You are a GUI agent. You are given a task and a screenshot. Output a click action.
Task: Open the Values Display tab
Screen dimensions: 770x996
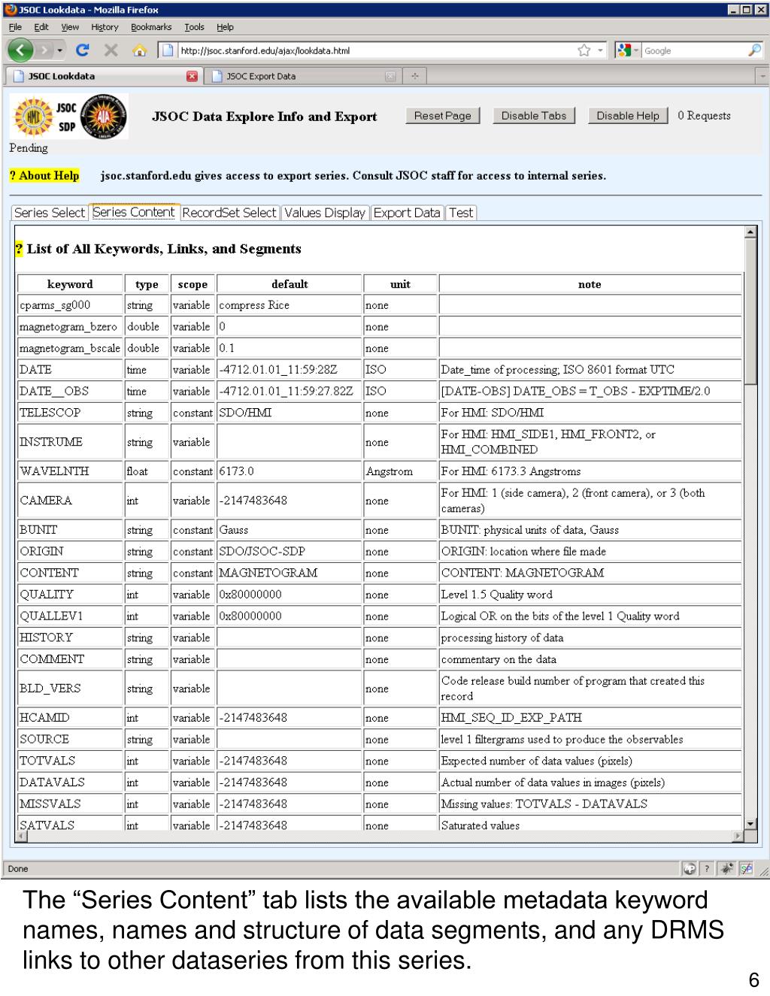click(325, 213)
